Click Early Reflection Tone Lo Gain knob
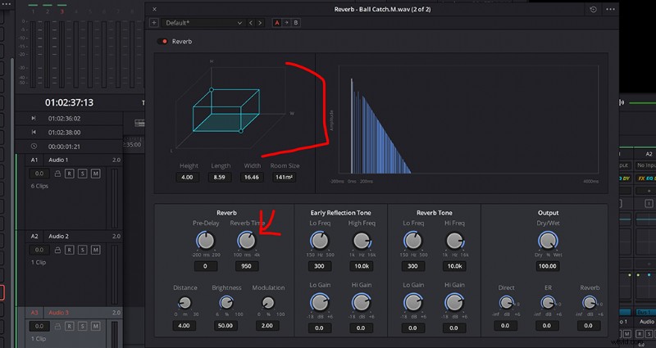 pos(320,302)
